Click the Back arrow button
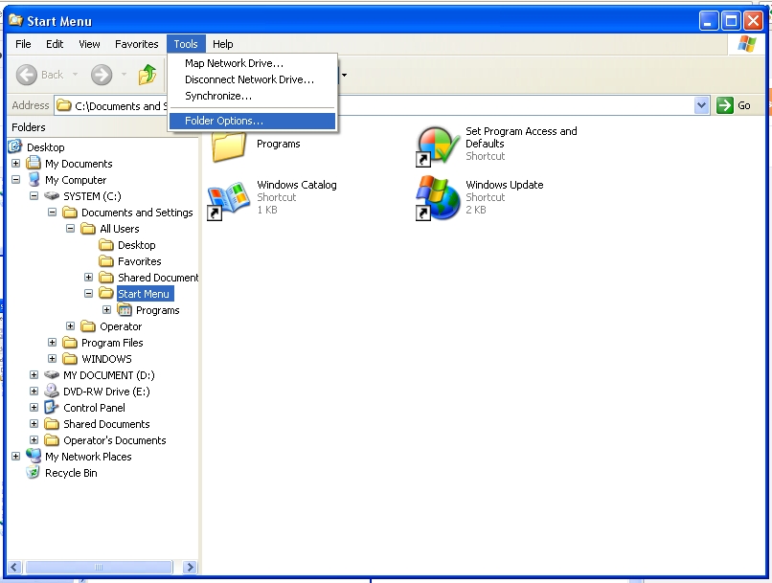This screenshot has width=772, height=583. coord(27,75)
